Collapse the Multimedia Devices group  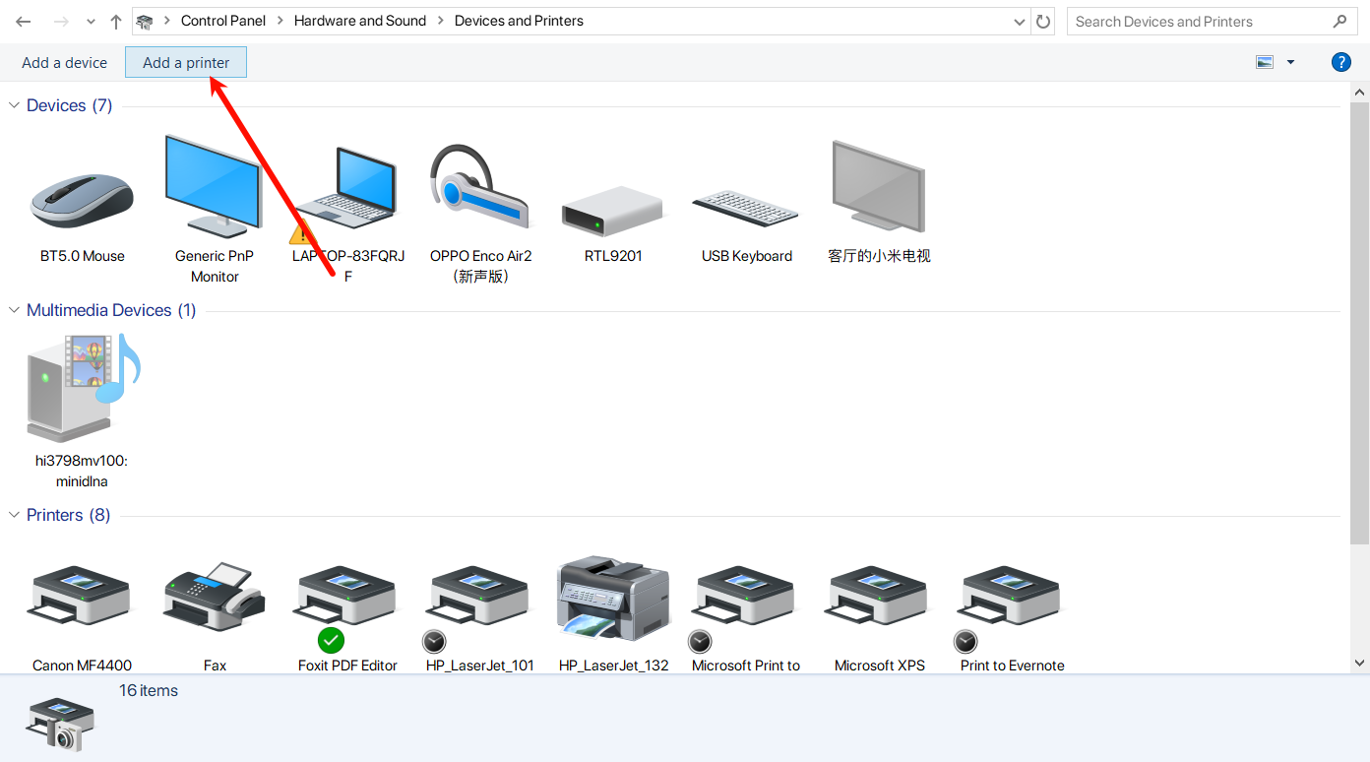coord(14,310)
